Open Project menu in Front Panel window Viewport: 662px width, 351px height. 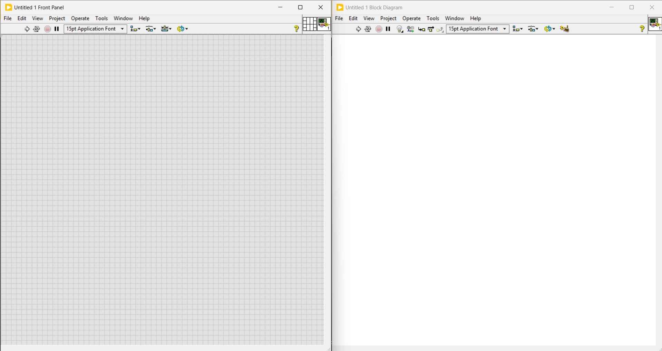pyautogui.click(x=57, y=19)
